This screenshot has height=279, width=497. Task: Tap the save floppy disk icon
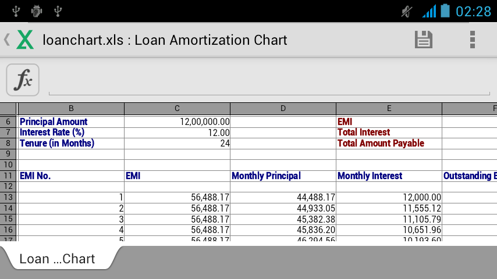(424, 40)
